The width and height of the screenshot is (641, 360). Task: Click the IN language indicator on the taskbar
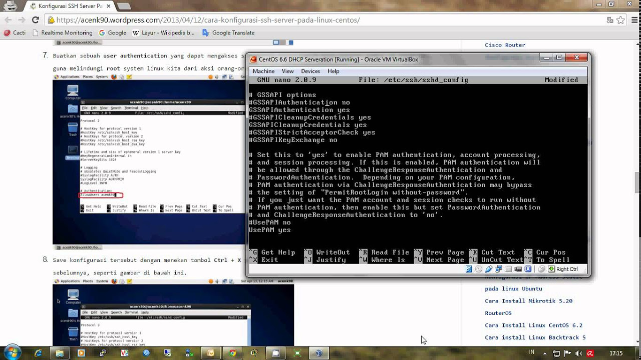coord(531,352)
